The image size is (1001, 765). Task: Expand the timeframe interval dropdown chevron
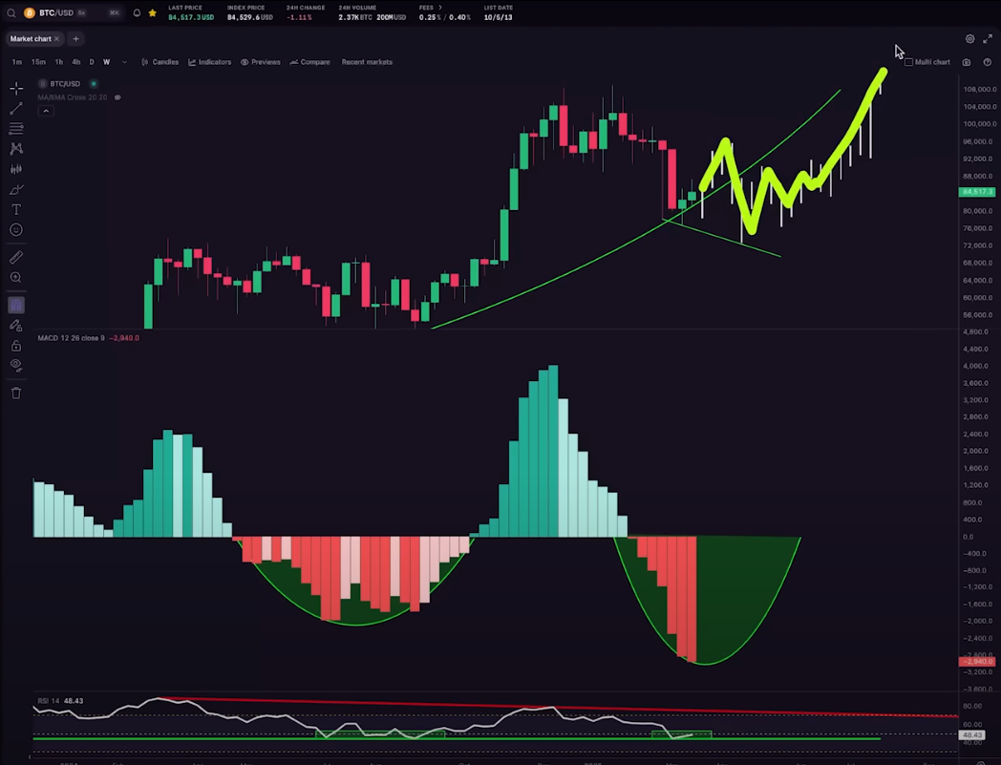(x=124, y=62)
